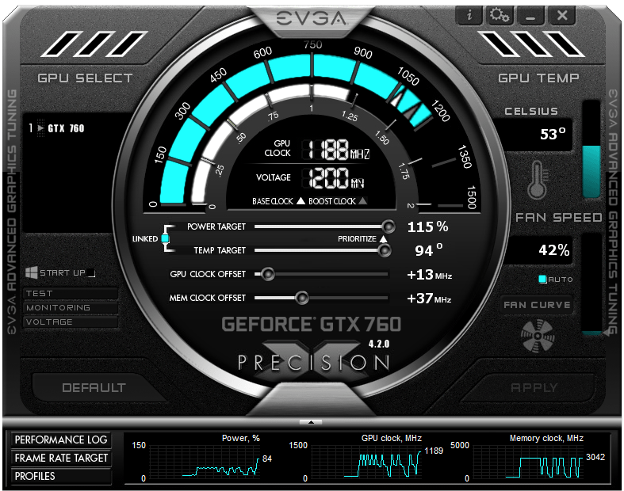Open the information (i) button

pyautogui.click(x=469, y=16)
